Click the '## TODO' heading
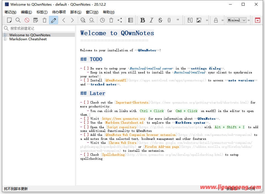 click(91, 59)
